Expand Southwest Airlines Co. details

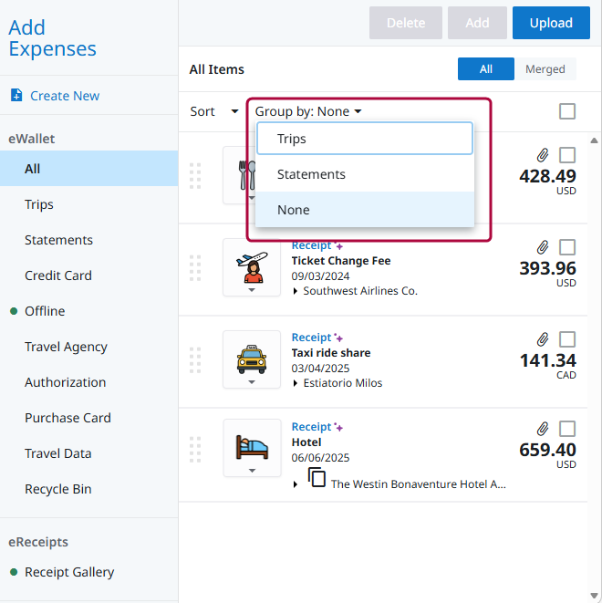[x=296, y=291]
